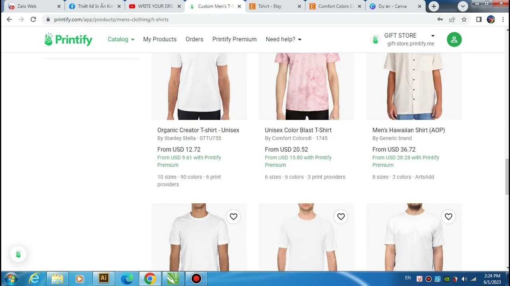Bookmark this page with star icon
This screenshot has height=286, width=510.
point(464,19)
